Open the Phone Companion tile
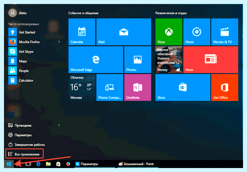Image resolution: width=247 pixels, height=172 pixels. (110, 87)
